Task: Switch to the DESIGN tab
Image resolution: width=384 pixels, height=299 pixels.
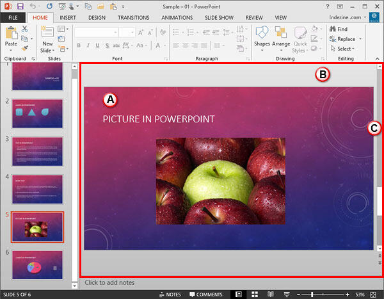Action: point(97,18)
